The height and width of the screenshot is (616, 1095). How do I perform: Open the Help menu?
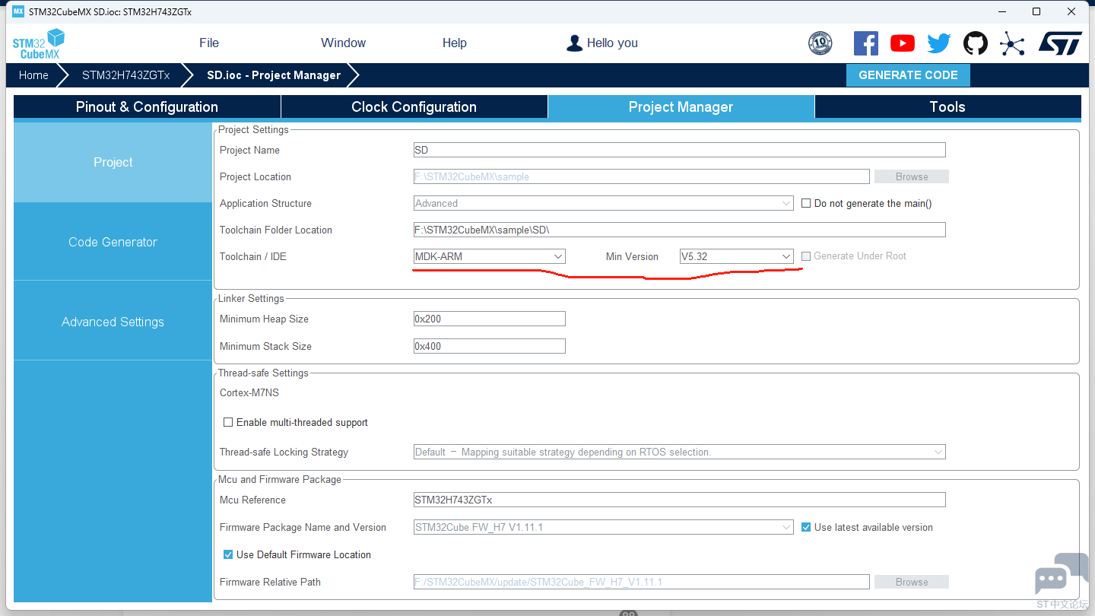click(454, 43)
